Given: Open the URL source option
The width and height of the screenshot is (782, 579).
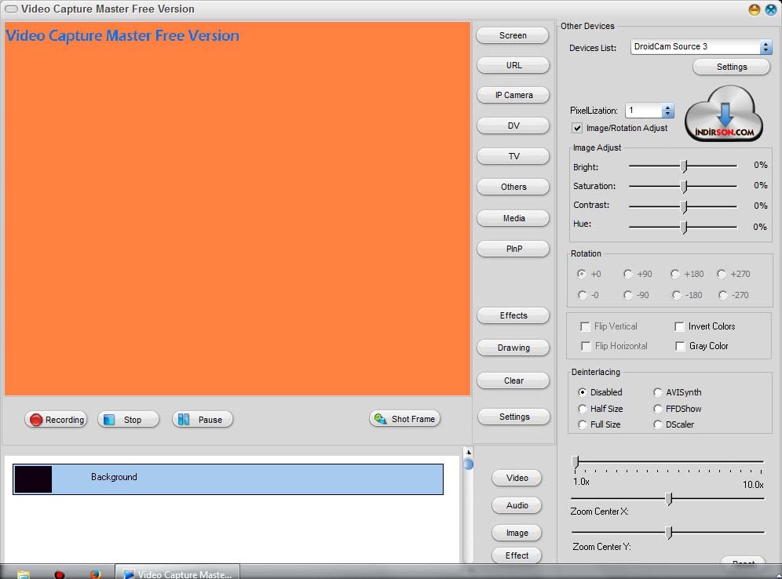Looking at the screenshot, I should (513, 65).
